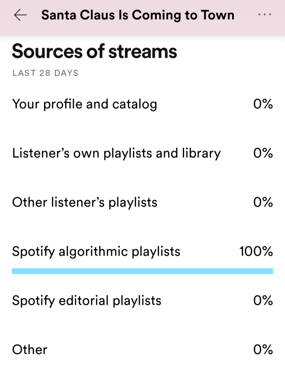Tap the 100% algorithmic playlists value
Image resolution: width=285 pixels, height=378 pixels.
point(256,252)
